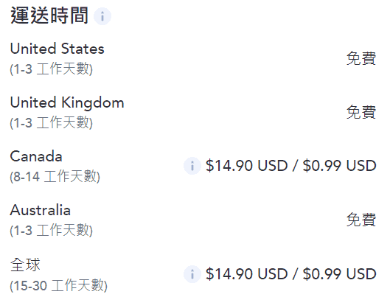The width and height of the screenshot is (390, 297).
Task: Click the 1-3 工作天數 text under United Kingdom
Action: pos(51,122)
